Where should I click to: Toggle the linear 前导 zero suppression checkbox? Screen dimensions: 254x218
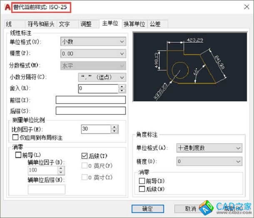click(18, 155)
